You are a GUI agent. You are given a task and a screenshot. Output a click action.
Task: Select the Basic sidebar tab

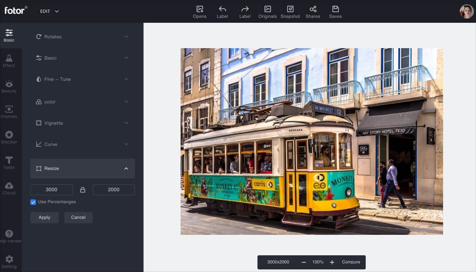(x=9, y=35)
